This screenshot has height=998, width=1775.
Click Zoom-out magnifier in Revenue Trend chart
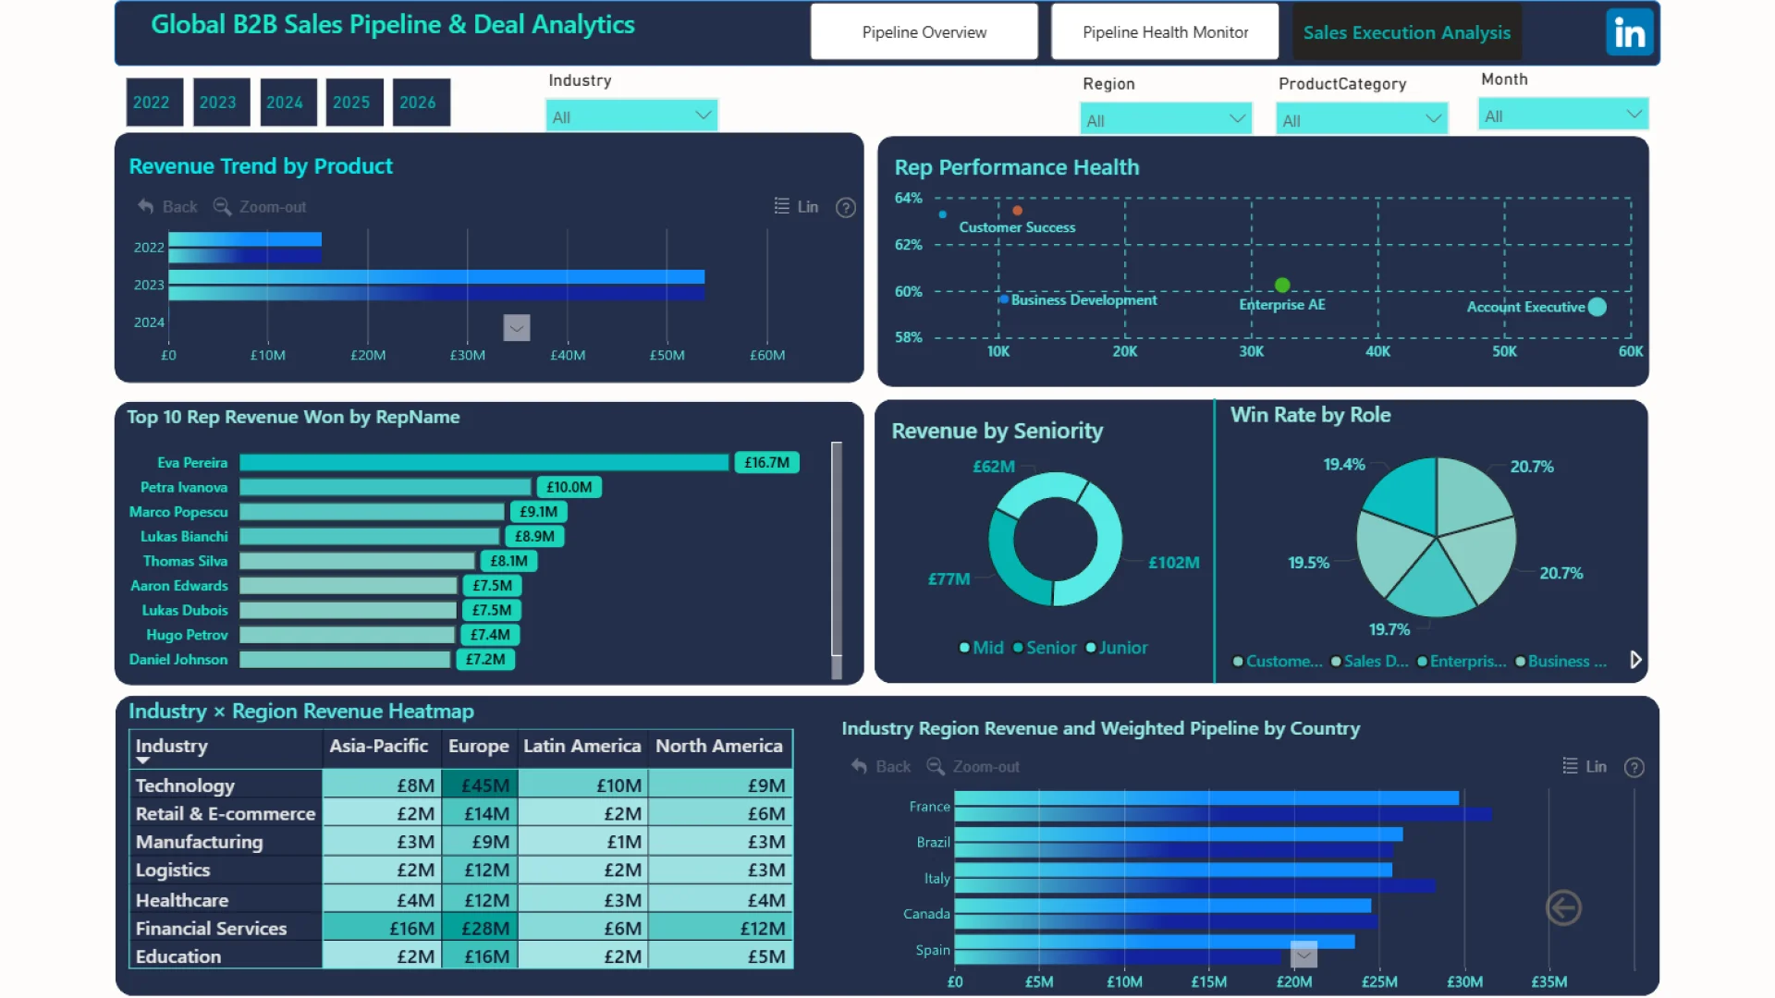(222, 207)
